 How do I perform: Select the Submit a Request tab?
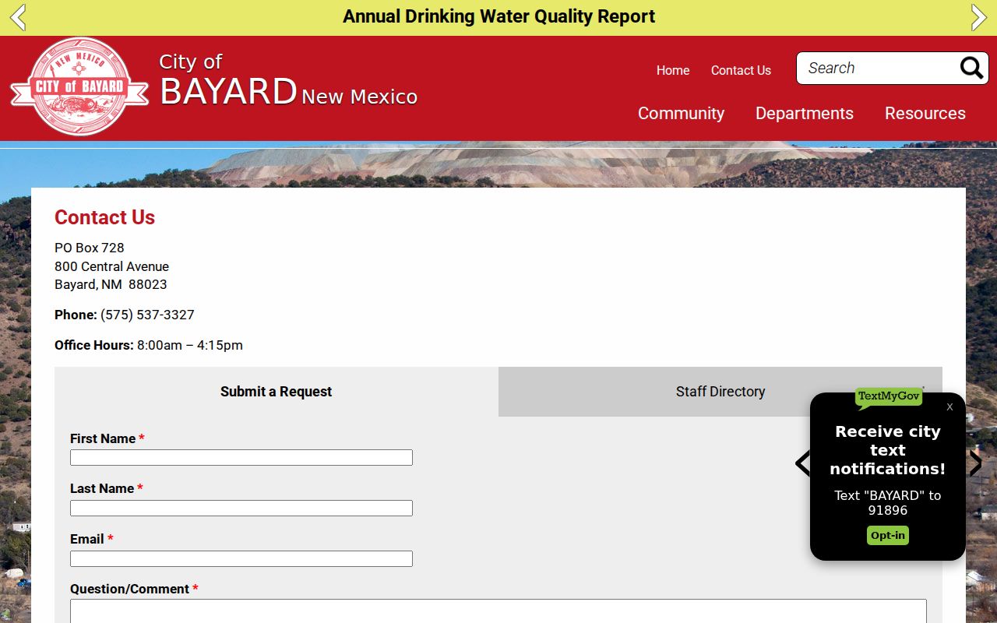pos(277,392)
